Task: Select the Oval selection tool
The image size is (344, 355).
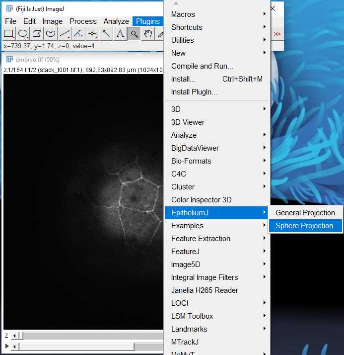Action: (x=23, y=34)
